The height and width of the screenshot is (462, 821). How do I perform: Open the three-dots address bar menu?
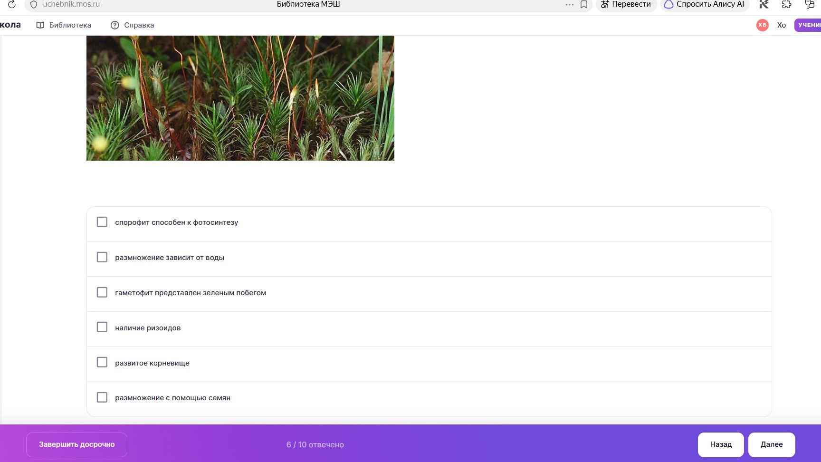[569, 5]
